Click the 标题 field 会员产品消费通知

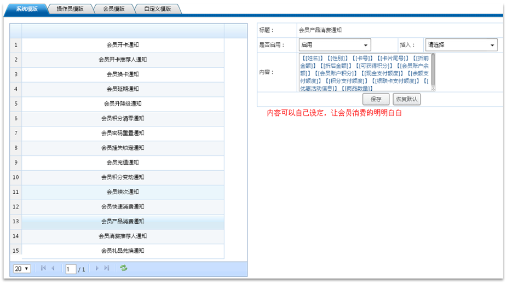click(320, 30)
